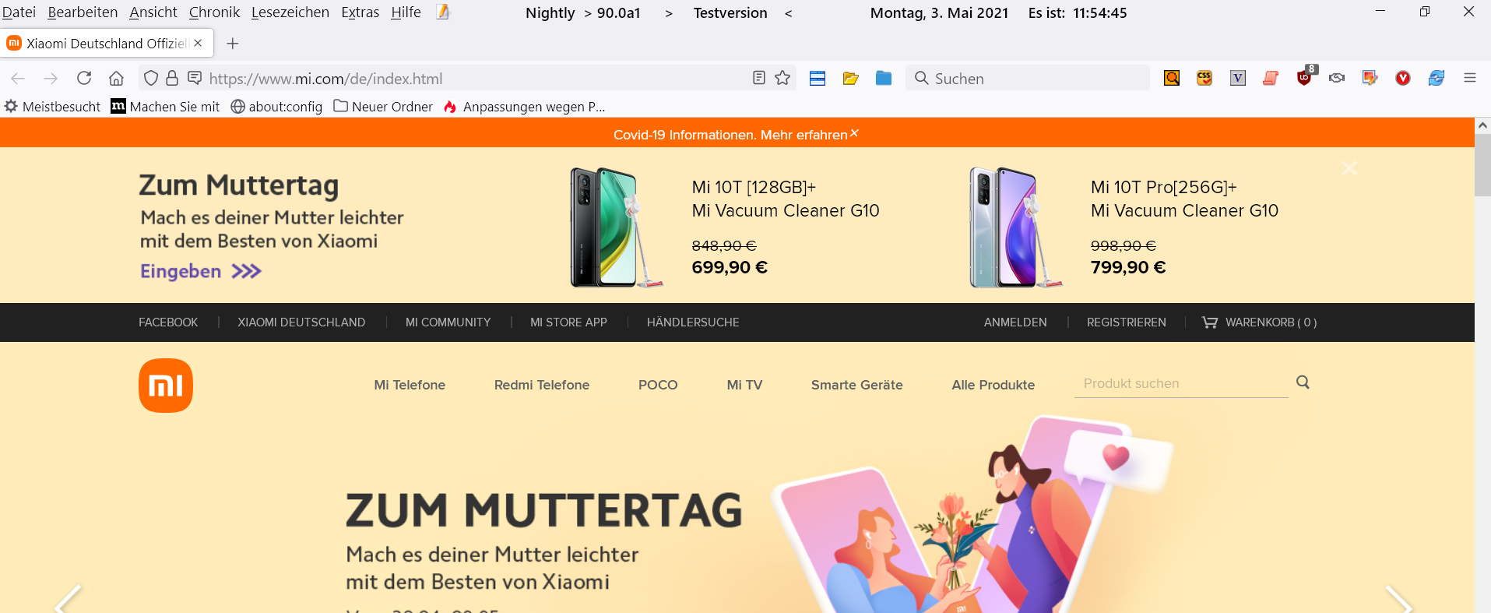Screen dimensions: 1491x613
Task: Focus the Produkt suchen input
Action: tap(1181, 383)
